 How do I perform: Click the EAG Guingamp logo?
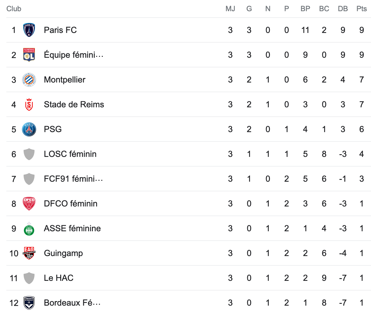coord(29,253)
